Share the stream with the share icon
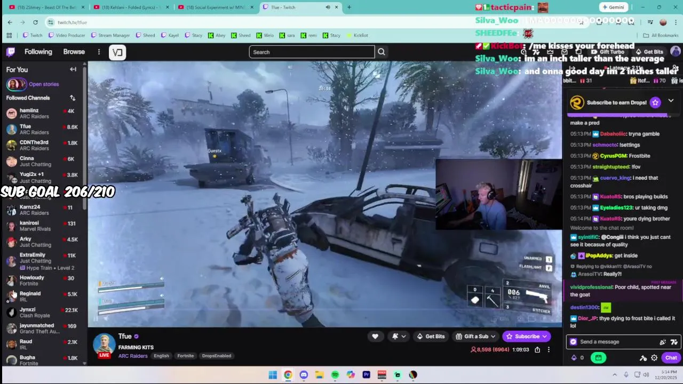The image size is (683, 384). [537, 350]
